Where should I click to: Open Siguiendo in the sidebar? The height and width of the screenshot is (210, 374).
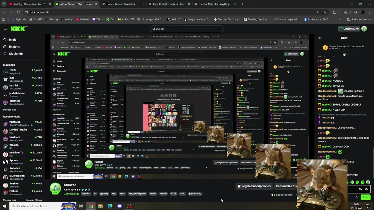tap(13, 54)
